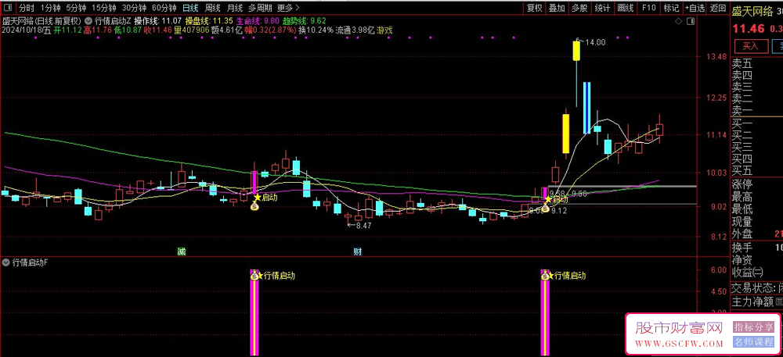Click the 财 marker below the chart
This screenshot has height=357, width=783.
pyautogui.click(x=358, y=252)
